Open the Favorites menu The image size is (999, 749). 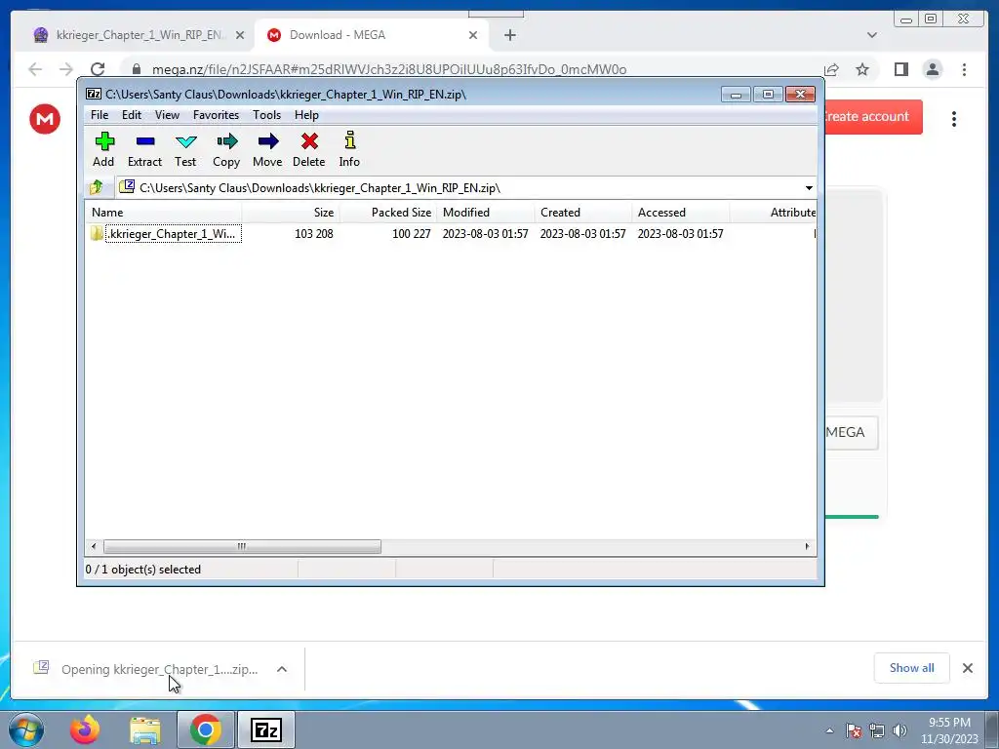click(x=216, y=115)
